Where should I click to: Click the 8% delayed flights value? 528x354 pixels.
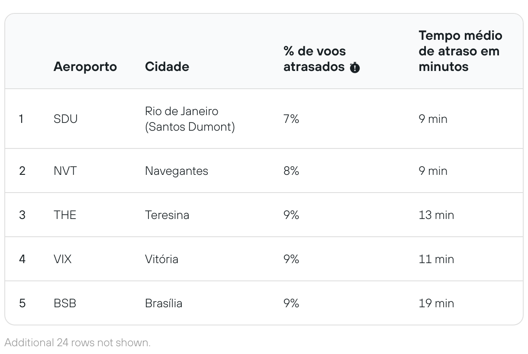pos(291,171)
